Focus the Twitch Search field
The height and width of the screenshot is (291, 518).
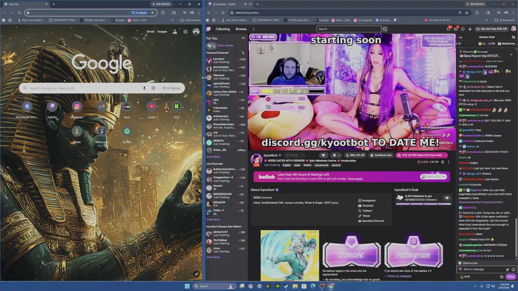click(349, 29)
